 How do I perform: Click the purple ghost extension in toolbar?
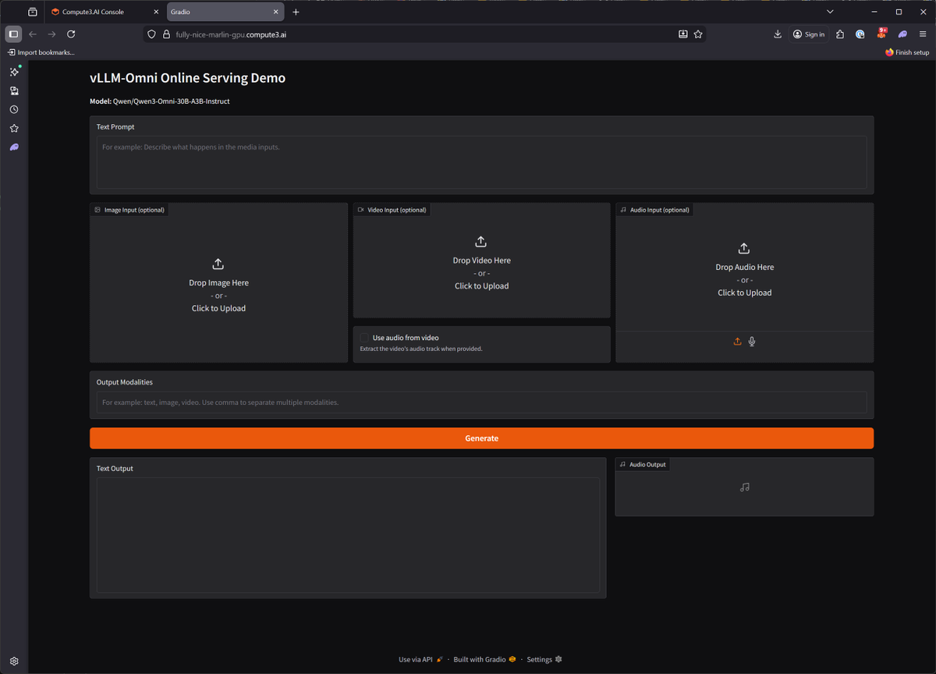point(902,34)
